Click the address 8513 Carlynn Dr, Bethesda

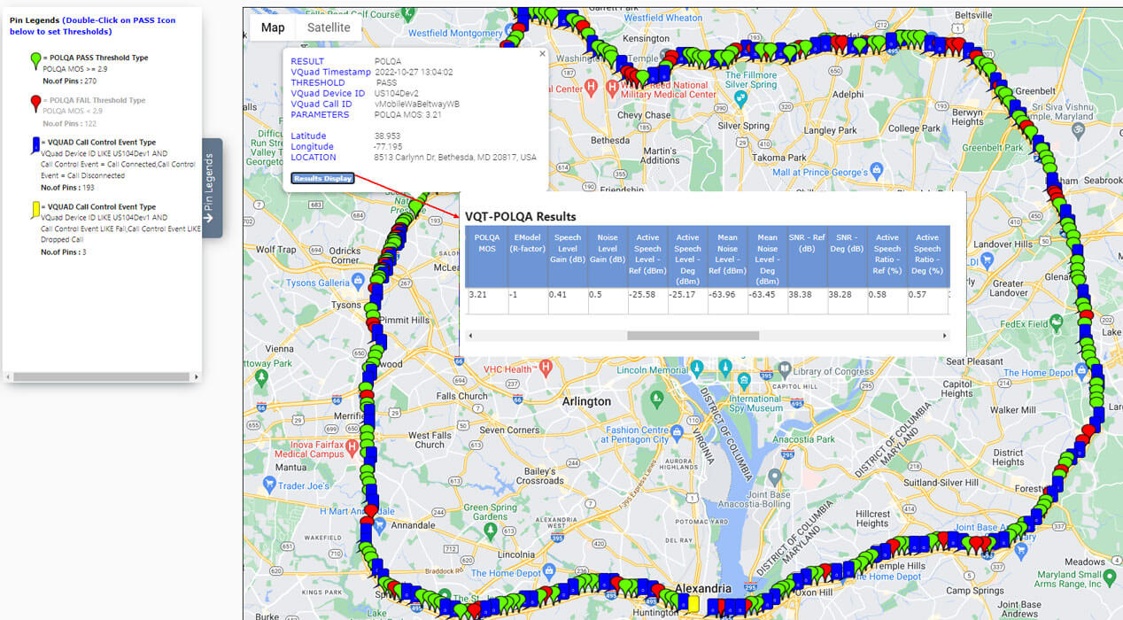tap(455, 157)
